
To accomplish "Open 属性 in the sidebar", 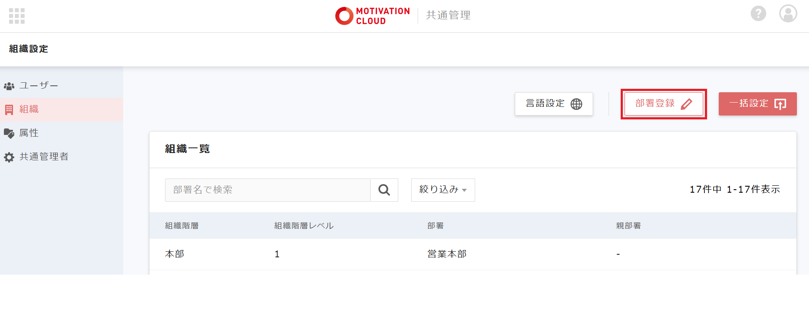I will [29, 133].
